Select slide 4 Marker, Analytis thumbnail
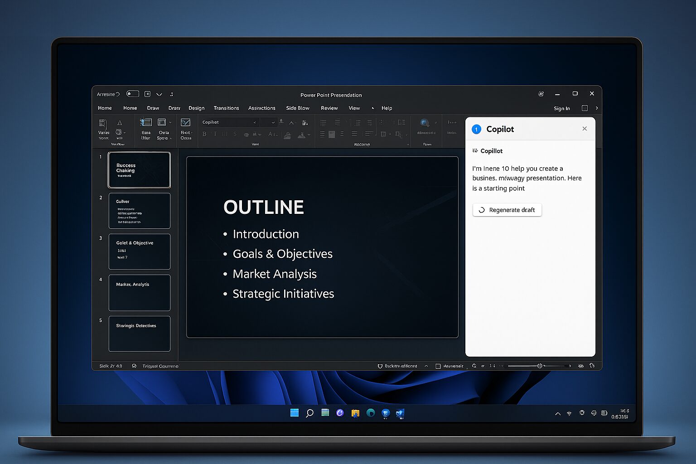696x464 pixels. click(140, 293)
